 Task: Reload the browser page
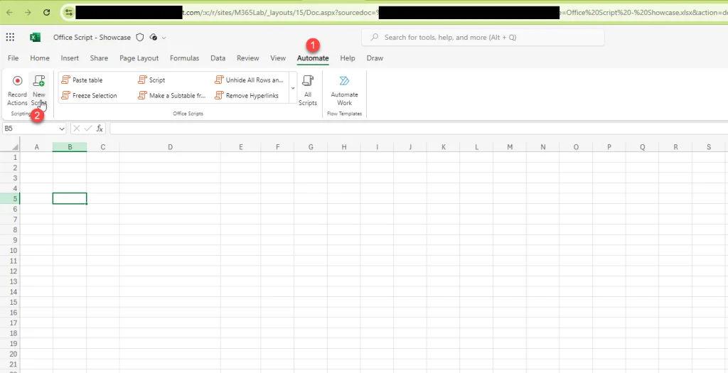tap(46, 13)
